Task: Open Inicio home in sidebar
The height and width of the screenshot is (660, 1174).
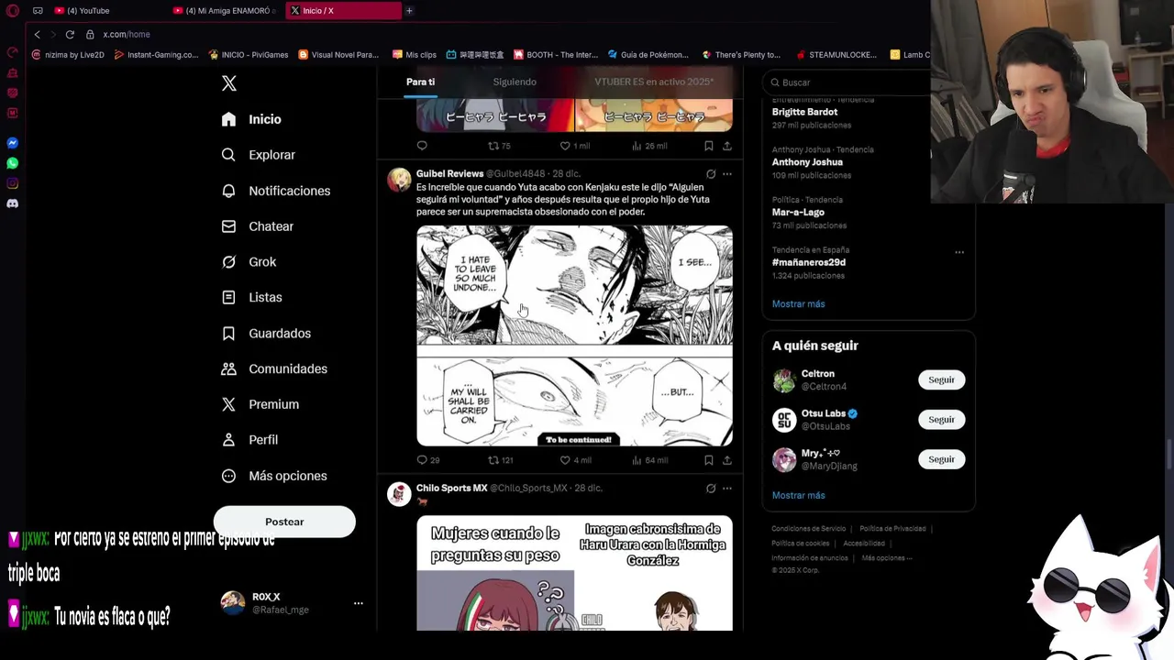Action: (x=251, y=119)
